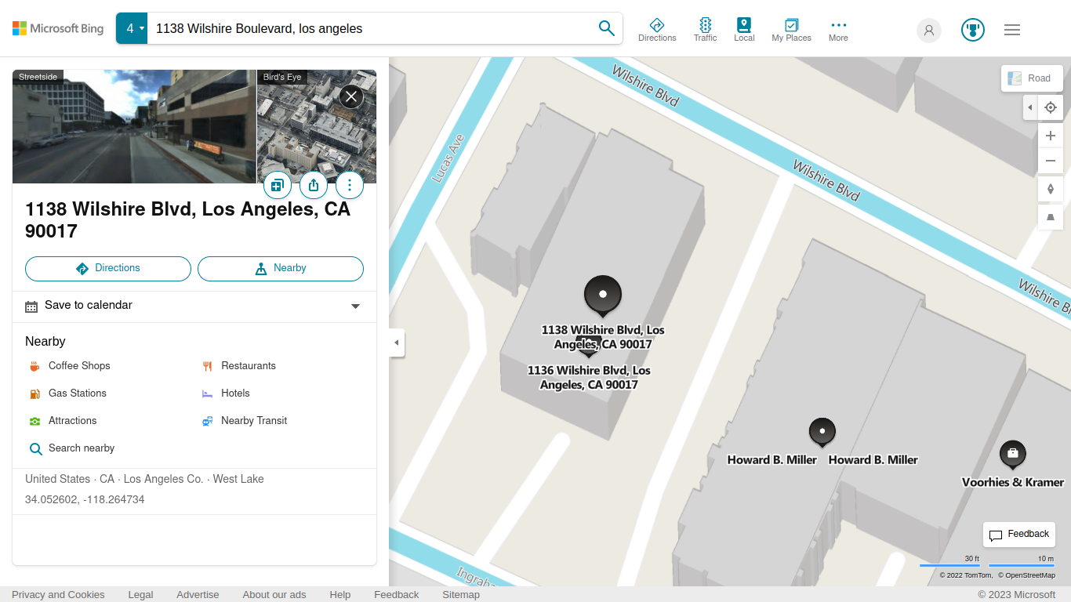This screenshot has width=1071, height=602.
Task: View the Bird's Eye image thumbnail
Action: [x=317, y=126]
